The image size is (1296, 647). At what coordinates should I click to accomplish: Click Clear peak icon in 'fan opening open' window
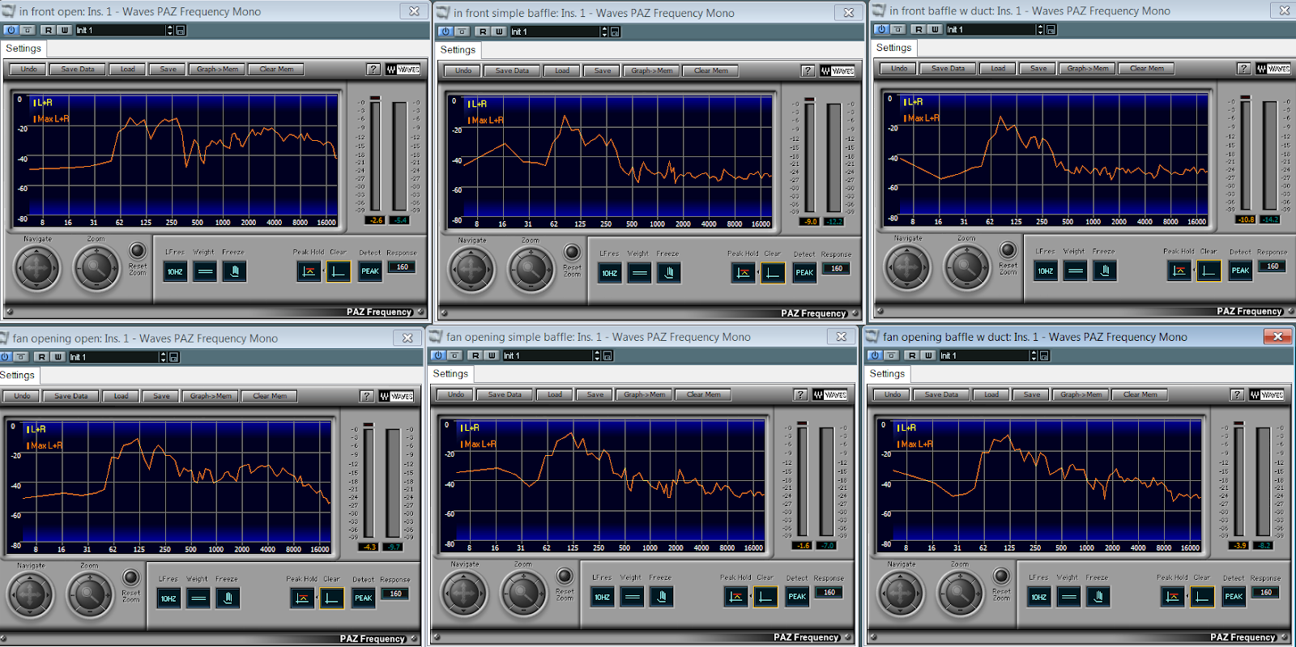click(x=331, y=599)
